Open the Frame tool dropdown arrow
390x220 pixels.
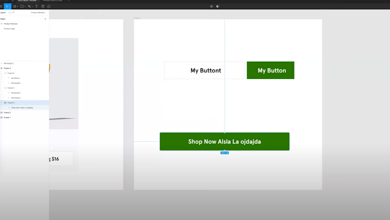tap(17, 7)
